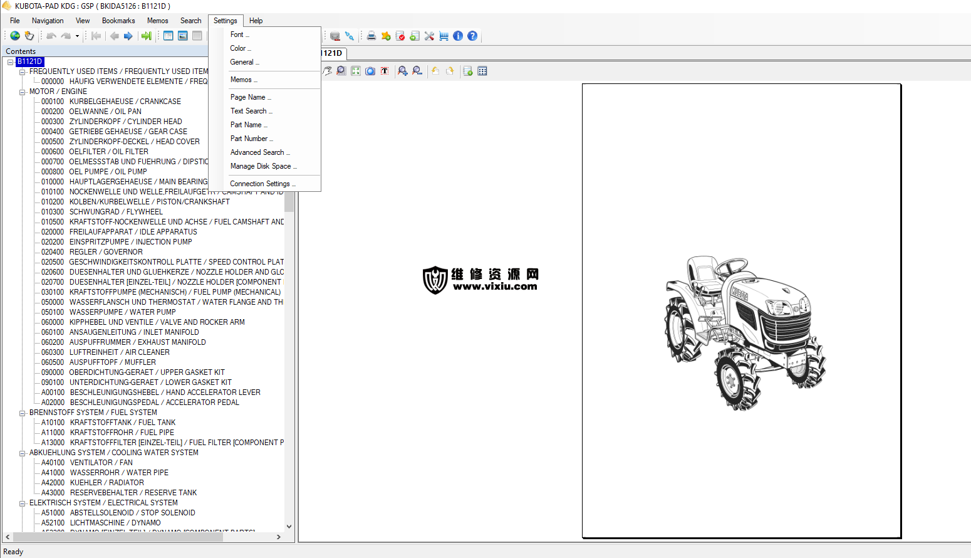Click the globe home icon in toolbar
971x558 pixels.
tap(14, 36)
